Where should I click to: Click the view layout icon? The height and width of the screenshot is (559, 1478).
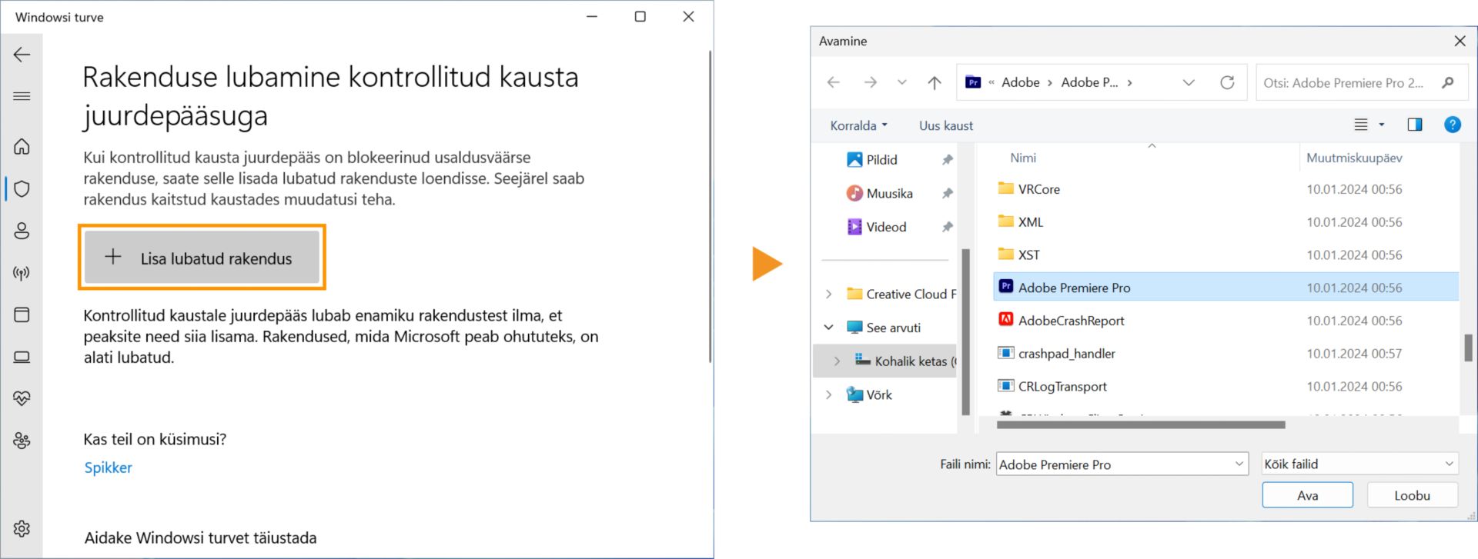[1361, 125]
